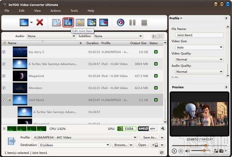232x157 pixels.
Task: Open the View menu
Action: click(x=37, y=10)
